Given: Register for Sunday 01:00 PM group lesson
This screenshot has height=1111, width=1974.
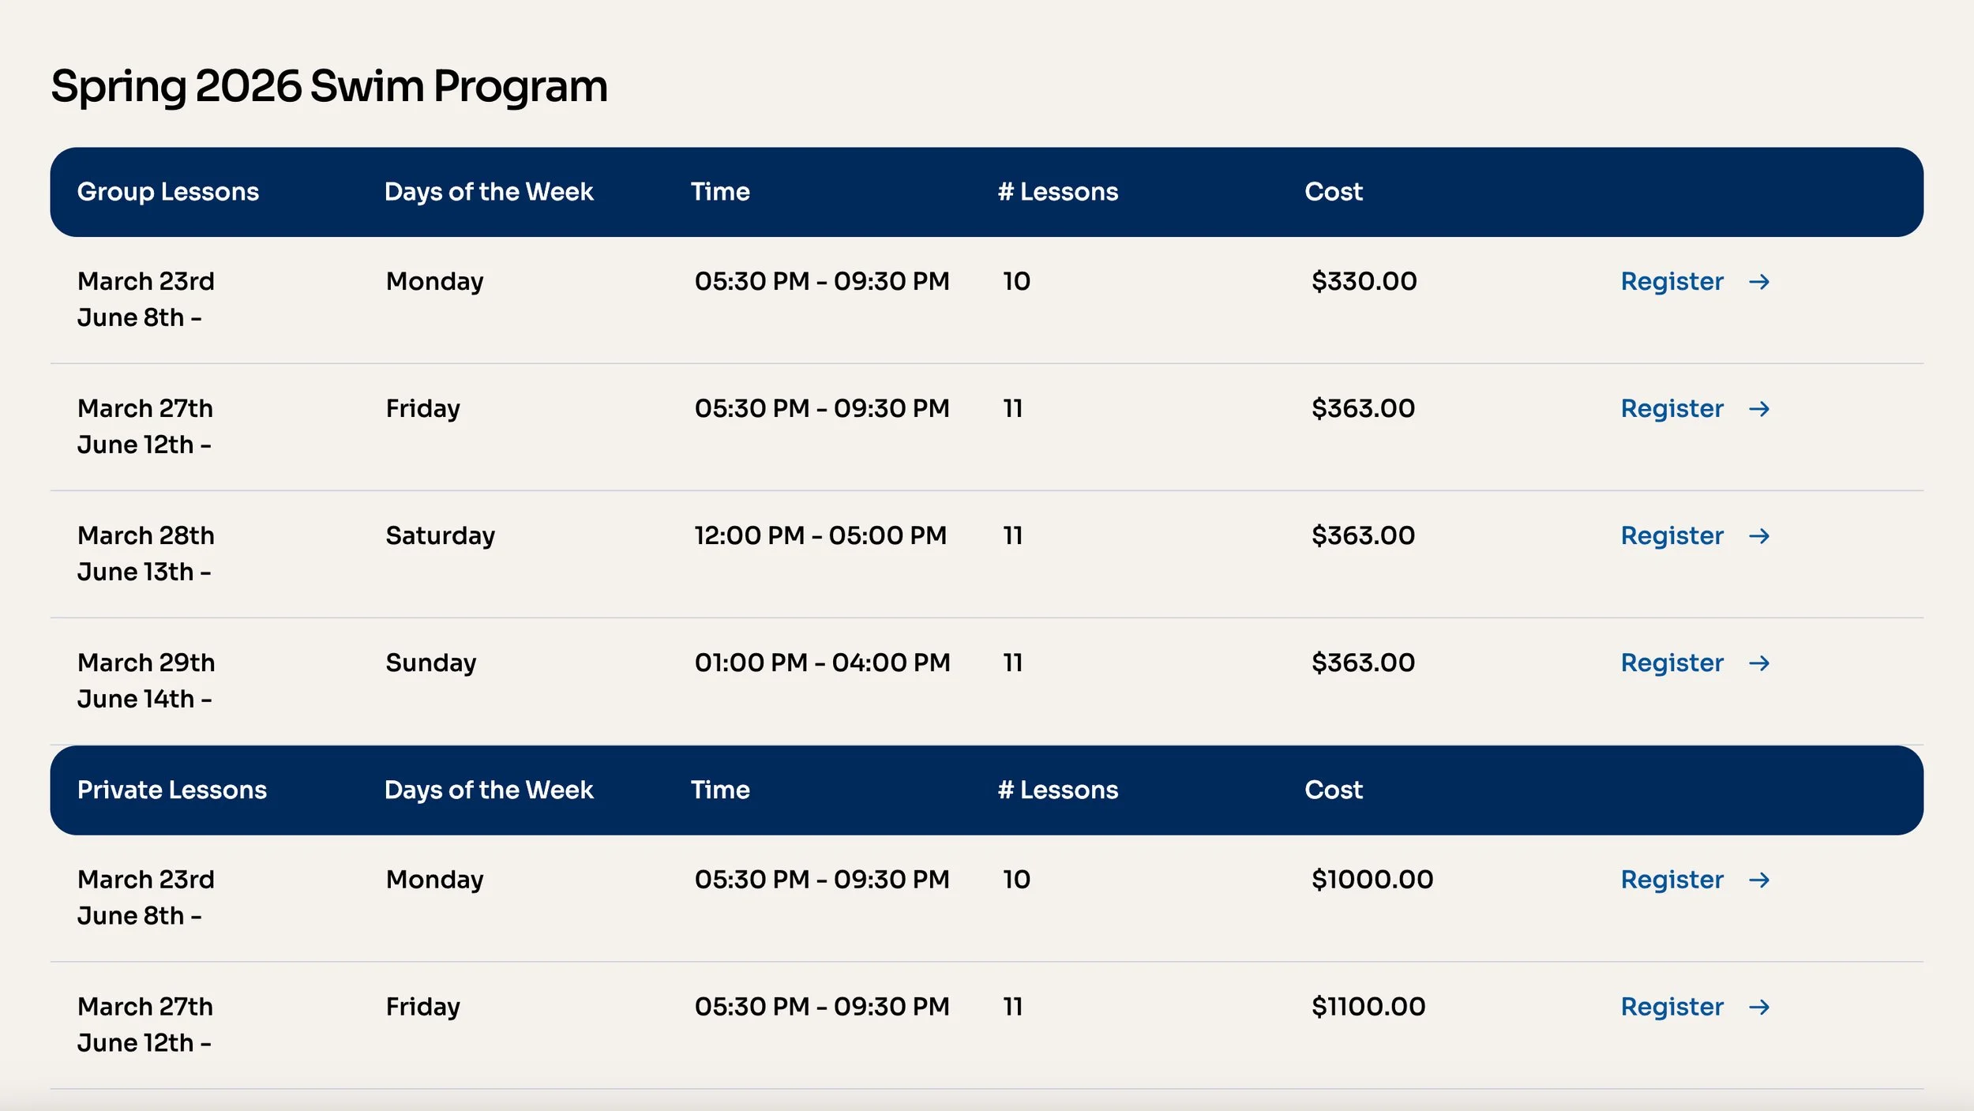Looking at the screenshot, I should (1672, 663).
